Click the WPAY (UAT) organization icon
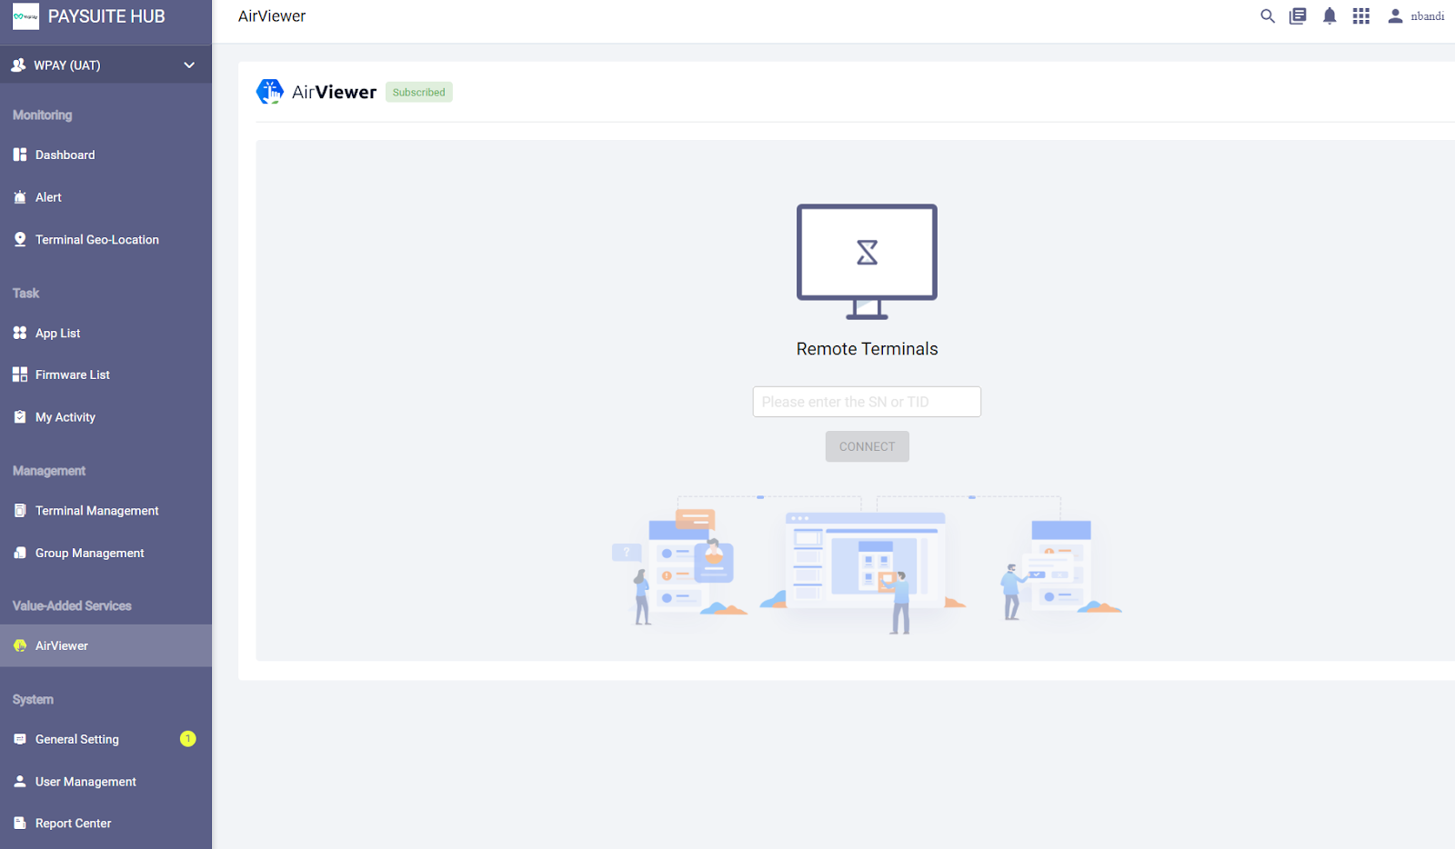This screenshot has height=849, width=1455. pyautogui.click(x=18, y=65)
